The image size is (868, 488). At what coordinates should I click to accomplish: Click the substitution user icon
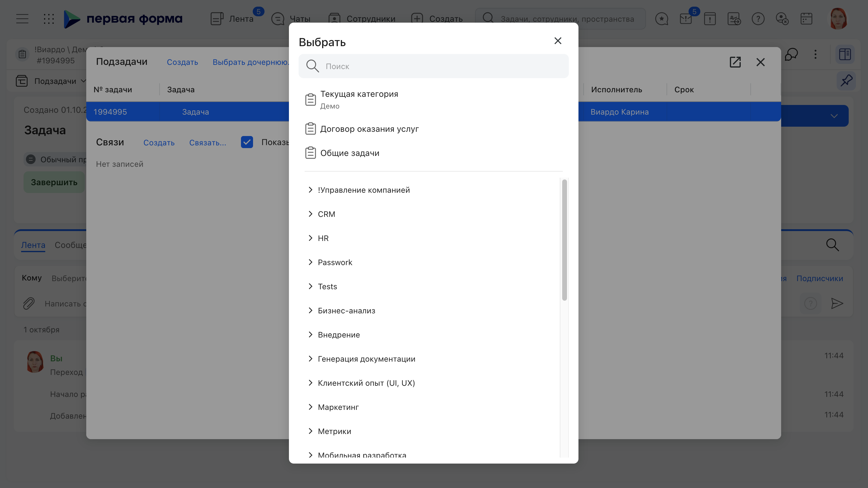tap(734, 19)
